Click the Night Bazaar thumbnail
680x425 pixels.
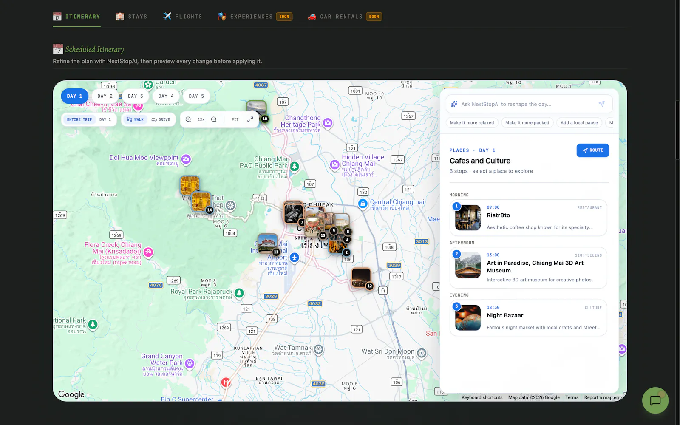(x=468, y=318)
